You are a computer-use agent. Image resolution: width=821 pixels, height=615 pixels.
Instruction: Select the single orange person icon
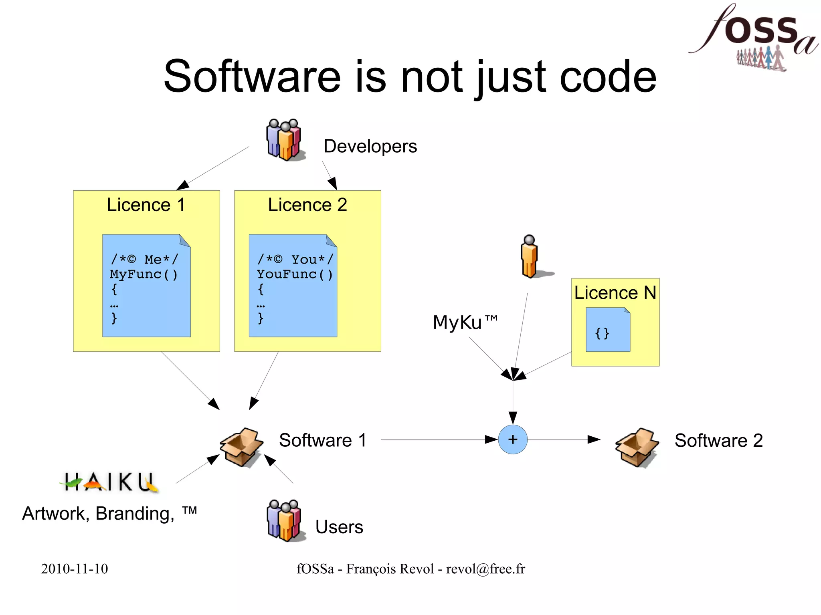pos(529,257)
